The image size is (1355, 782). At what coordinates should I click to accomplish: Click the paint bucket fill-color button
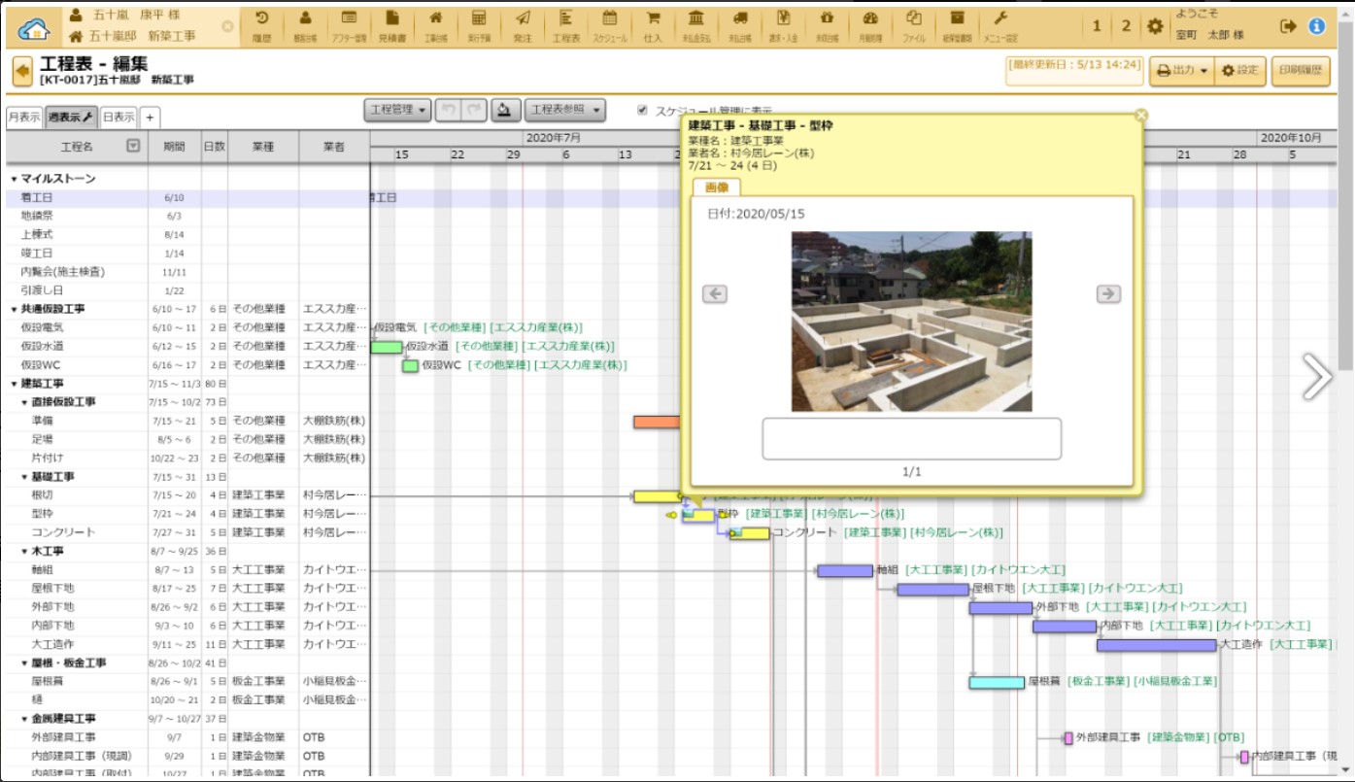pyautogui.click(x=505, y=110)
